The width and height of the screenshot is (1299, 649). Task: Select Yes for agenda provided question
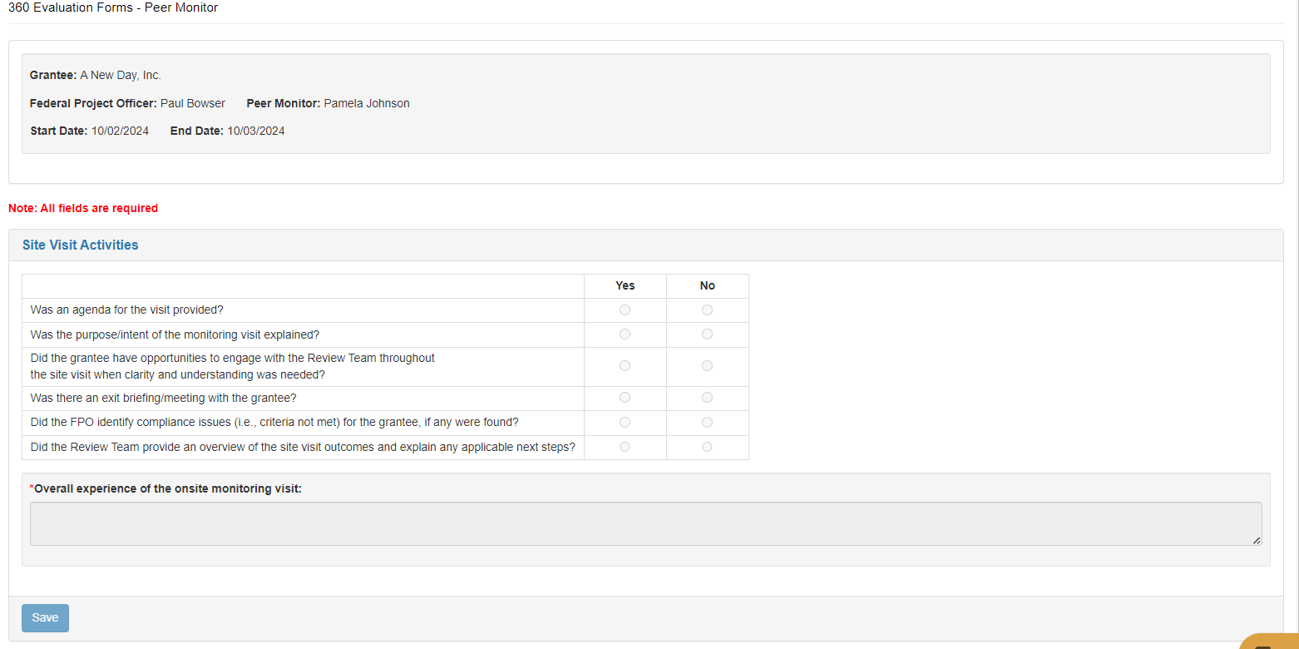[625, 310]
